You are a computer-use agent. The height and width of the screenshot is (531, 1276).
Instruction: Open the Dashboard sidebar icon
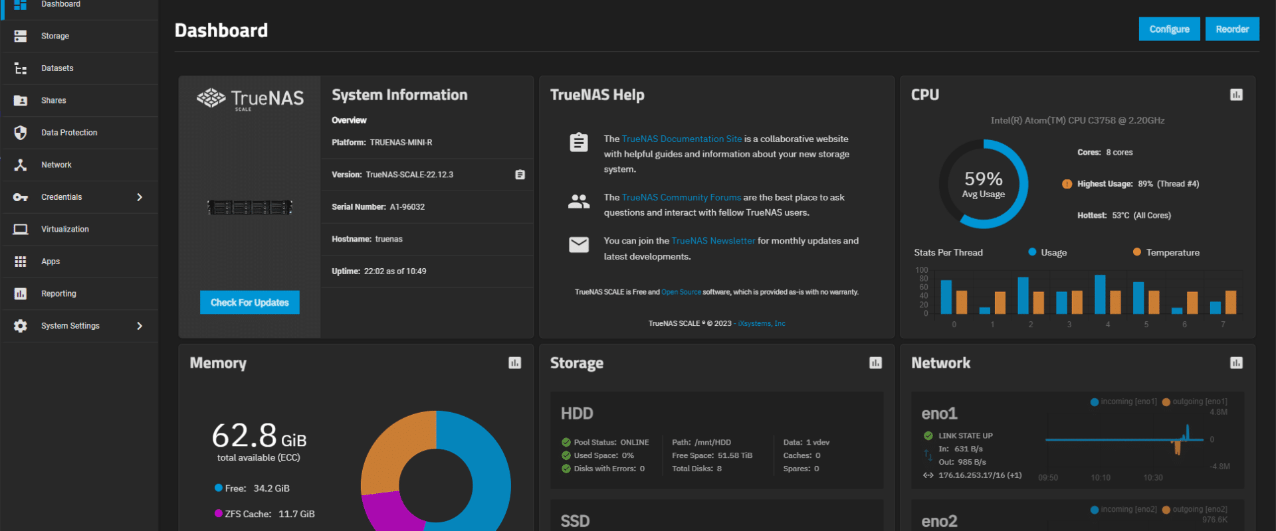21,5
